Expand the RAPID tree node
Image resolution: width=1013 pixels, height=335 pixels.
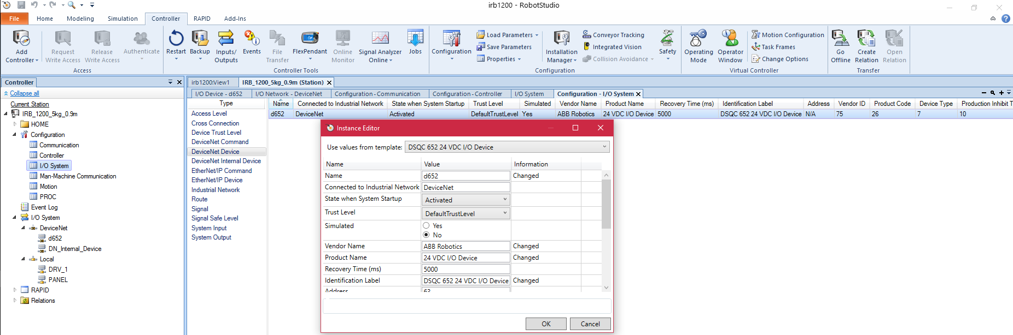[x=15, y=290]
